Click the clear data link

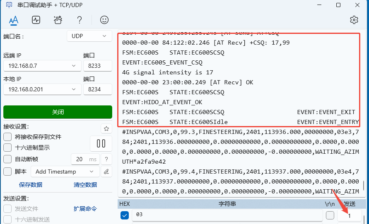click(x=85, y=185)
